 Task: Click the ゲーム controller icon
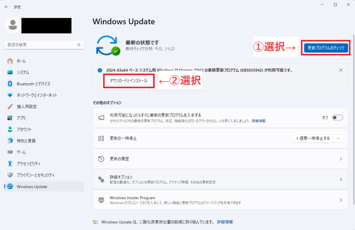(x=10, y=152)
